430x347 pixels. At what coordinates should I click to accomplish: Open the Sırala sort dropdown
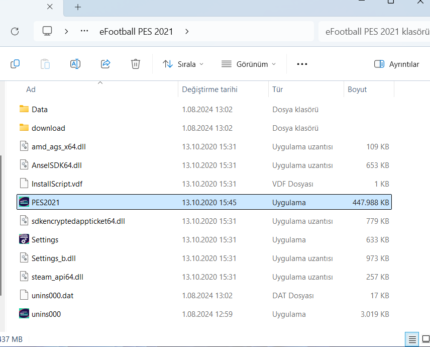click(x=183, y=64)
